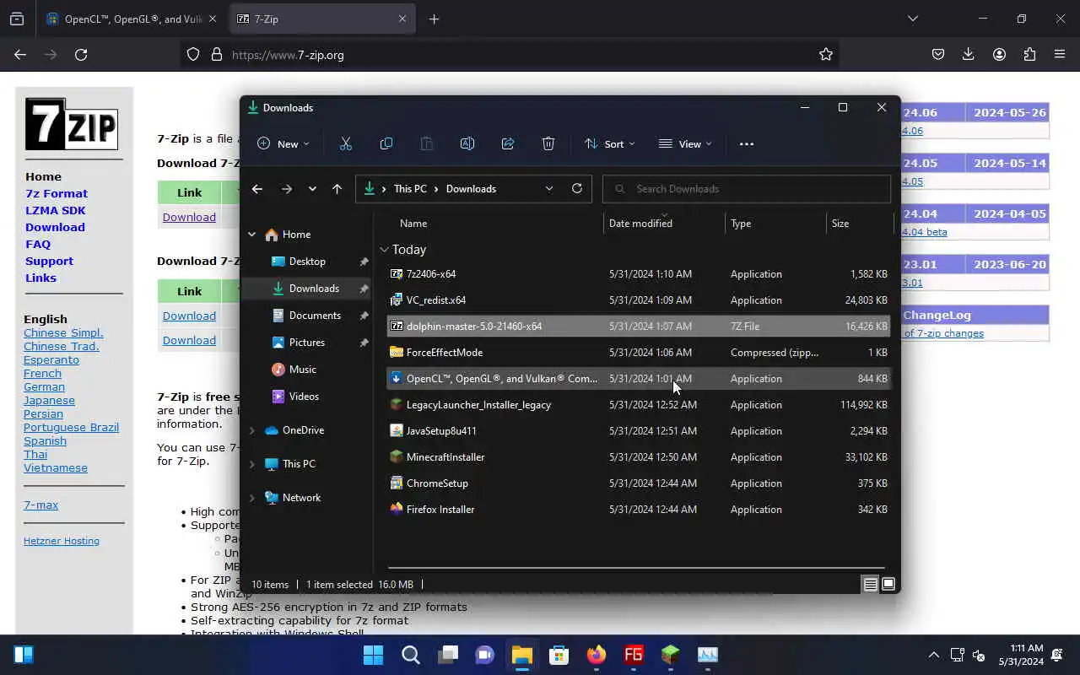1080x675 pixels.
Task: Collapse the Home tree node
Action: [x=251, y=235]
